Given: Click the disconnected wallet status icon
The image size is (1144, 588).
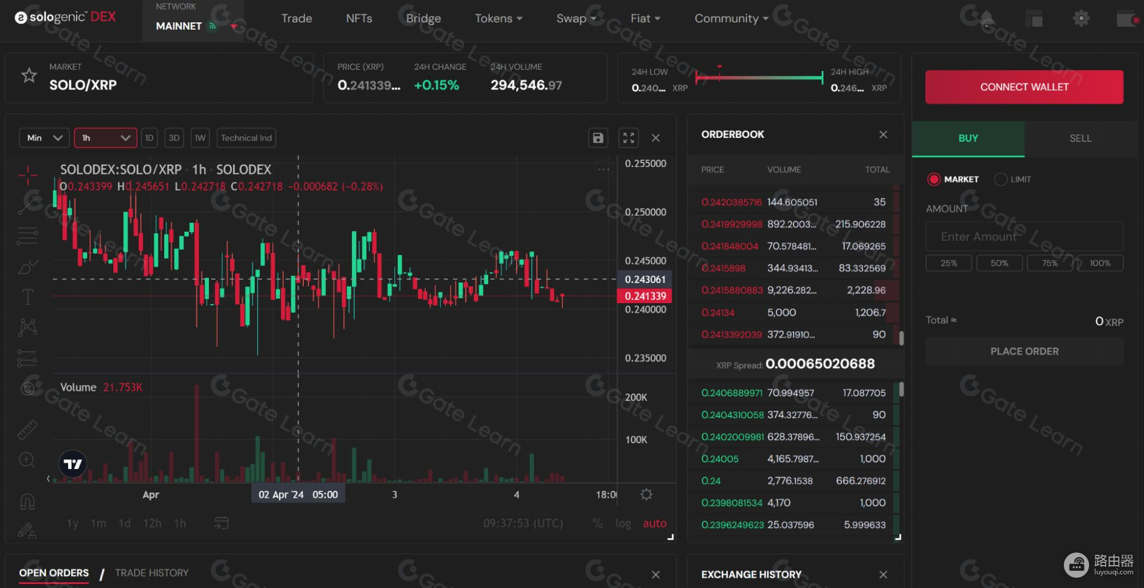Looking at the screenshot, I should pos(1127,19).
